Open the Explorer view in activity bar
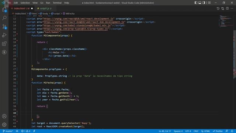This screenshot has width=236, height=133. tap(4, 10)
